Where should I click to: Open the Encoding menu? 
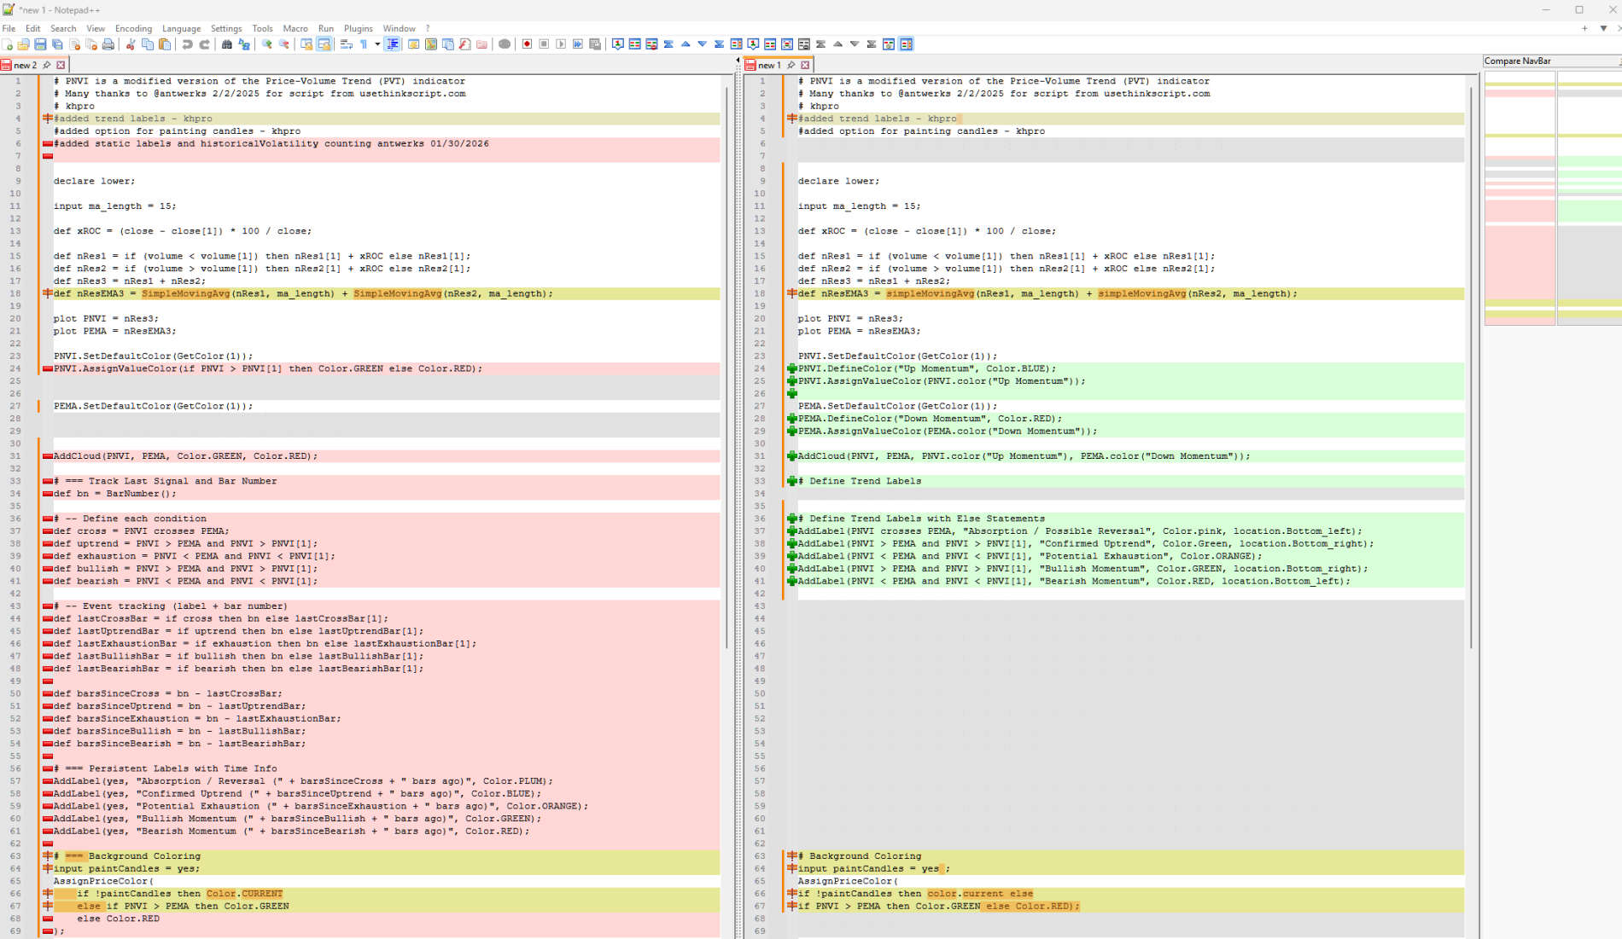(133, 28)
